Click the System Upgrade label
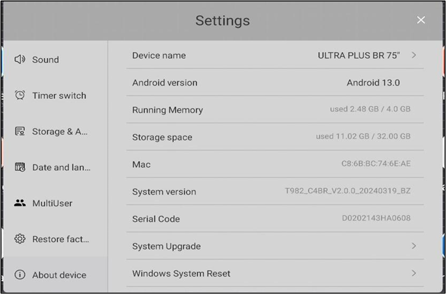The image size is (446, 294). click(166, 246)
